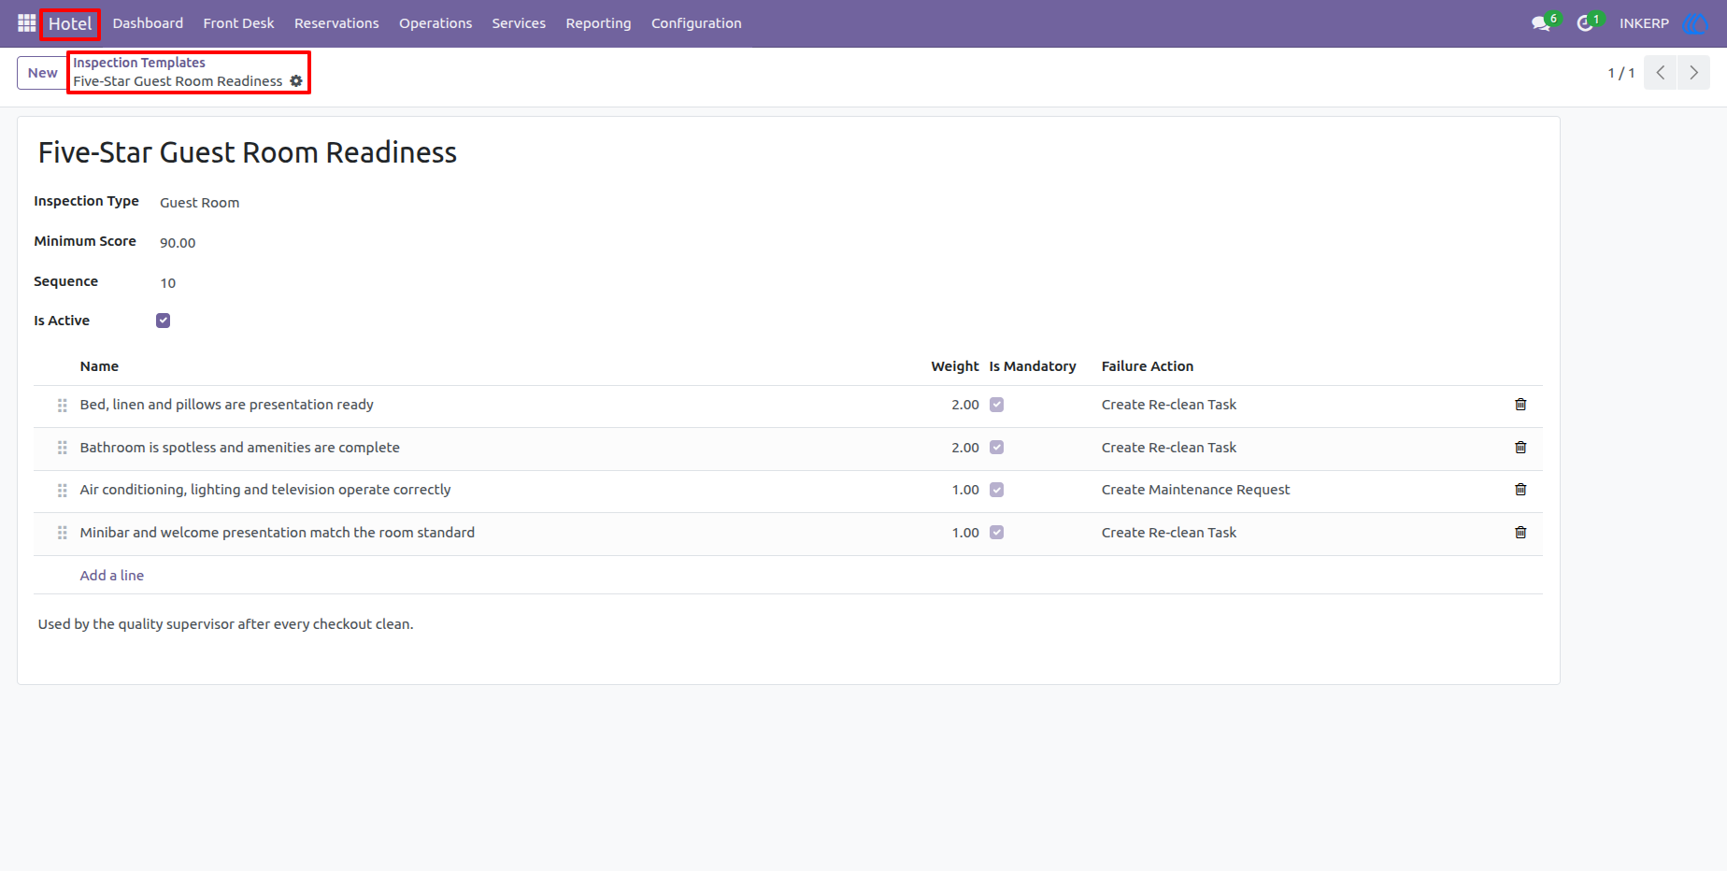Grab the drag handle for Air conditioning row
The width and height of the screenshot is (1727, 871).
pyautogui.click(x=63, y=491)
